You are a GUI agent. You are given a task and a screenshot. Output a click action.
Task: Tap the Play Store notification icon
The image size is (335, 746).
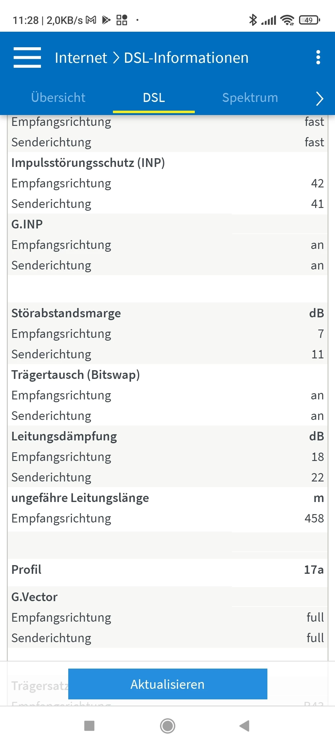click(106, 20)
